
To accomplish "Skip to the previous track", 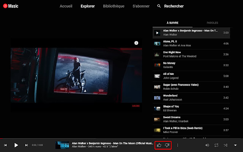I will 5,145.
